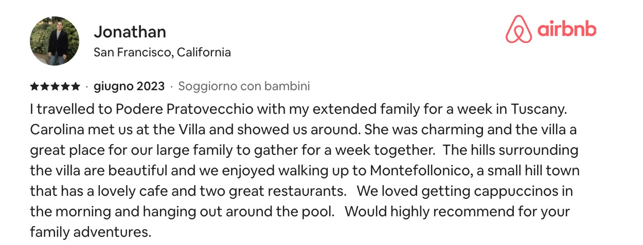This screenshot has width=643, height=245.
Task: Click the second star in the rating
Action: 45,86
